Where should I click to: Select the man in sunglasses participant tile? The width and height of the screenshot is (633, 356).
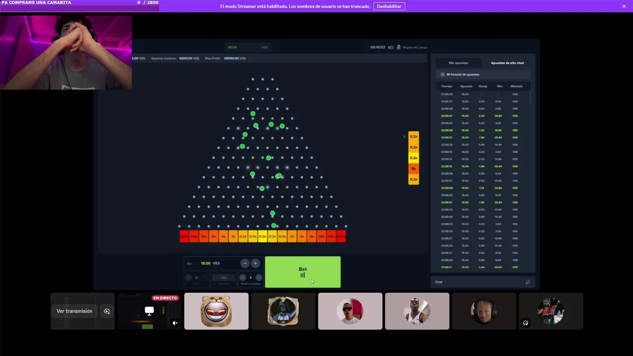point(350,311)
